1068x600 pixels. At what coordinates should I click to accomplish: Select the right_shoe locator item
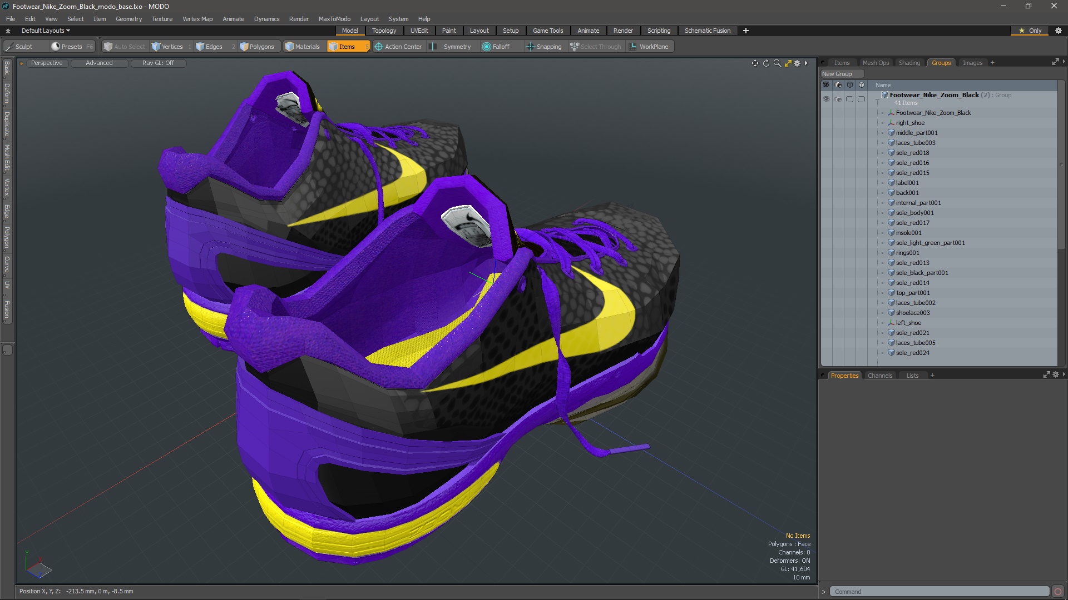tap(910, 123)
